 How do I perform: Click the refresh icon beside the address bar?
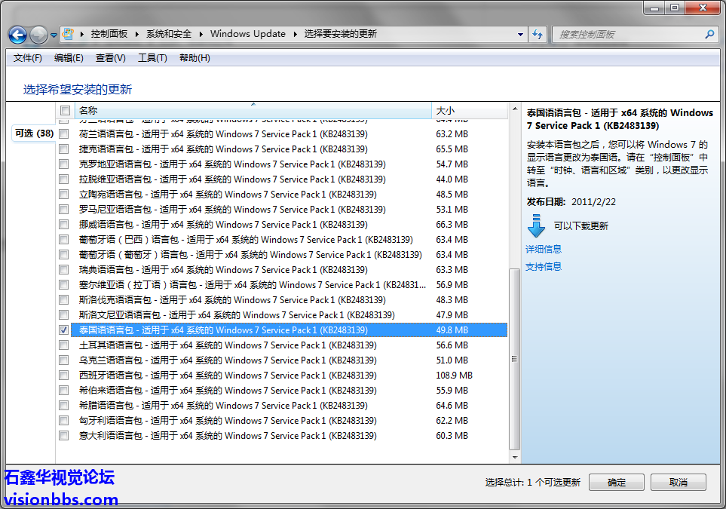point(538,34)
